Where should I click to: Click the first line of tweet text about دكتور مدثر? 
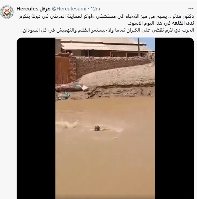click(x=106, y=17)
